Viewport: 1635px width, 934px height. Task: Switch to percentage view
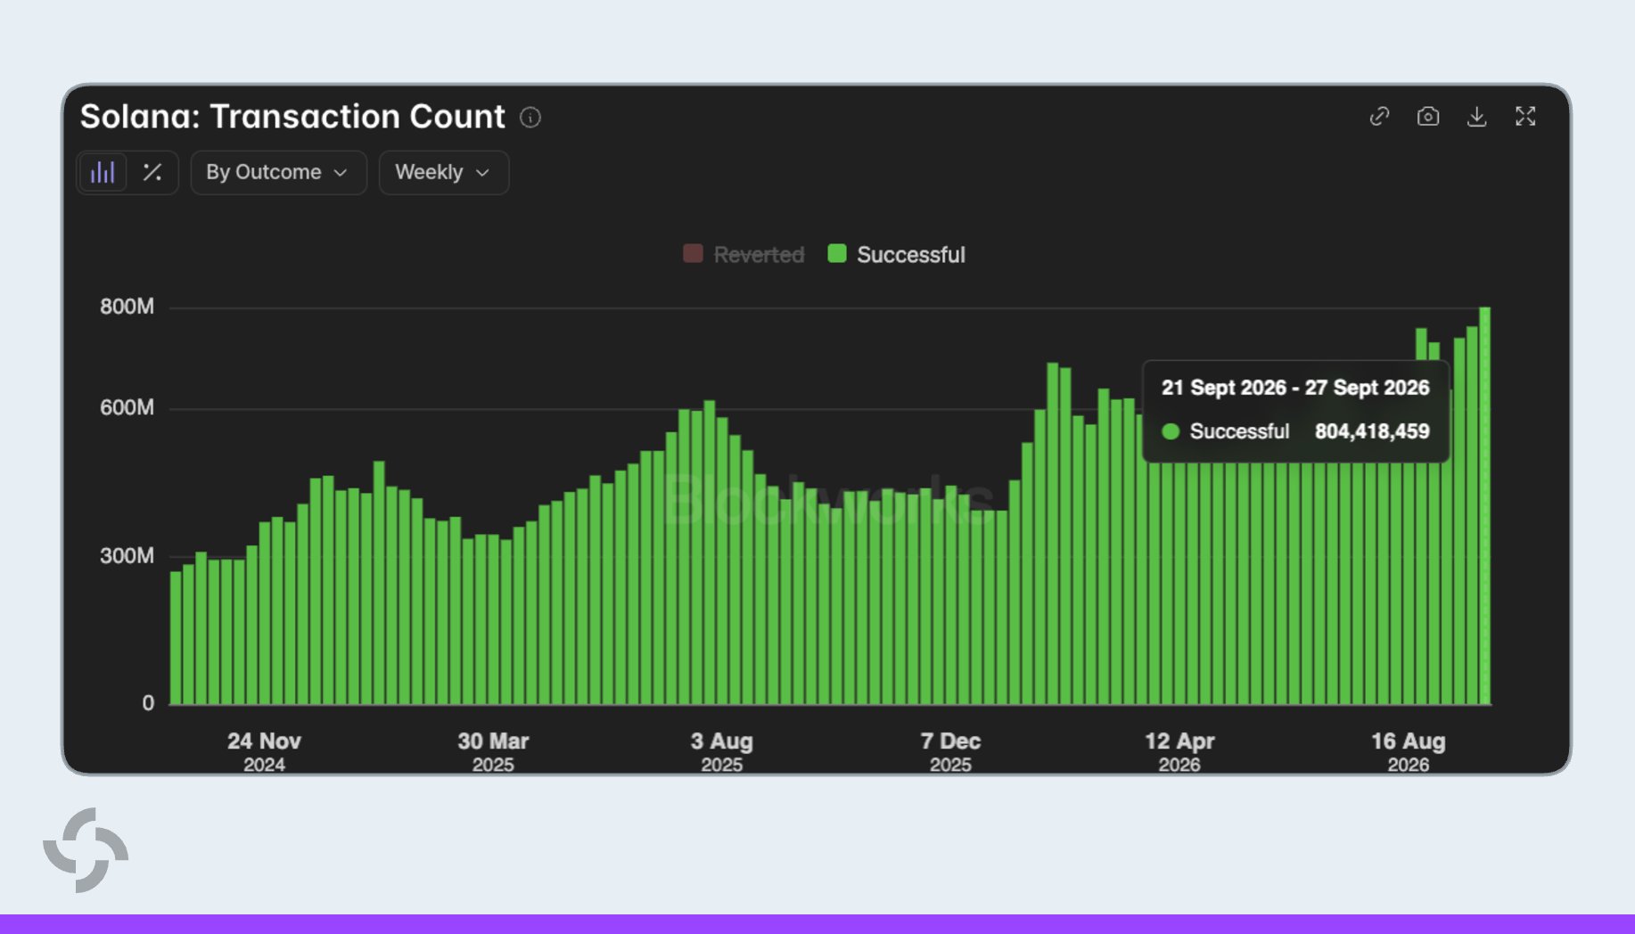(152, 172)
